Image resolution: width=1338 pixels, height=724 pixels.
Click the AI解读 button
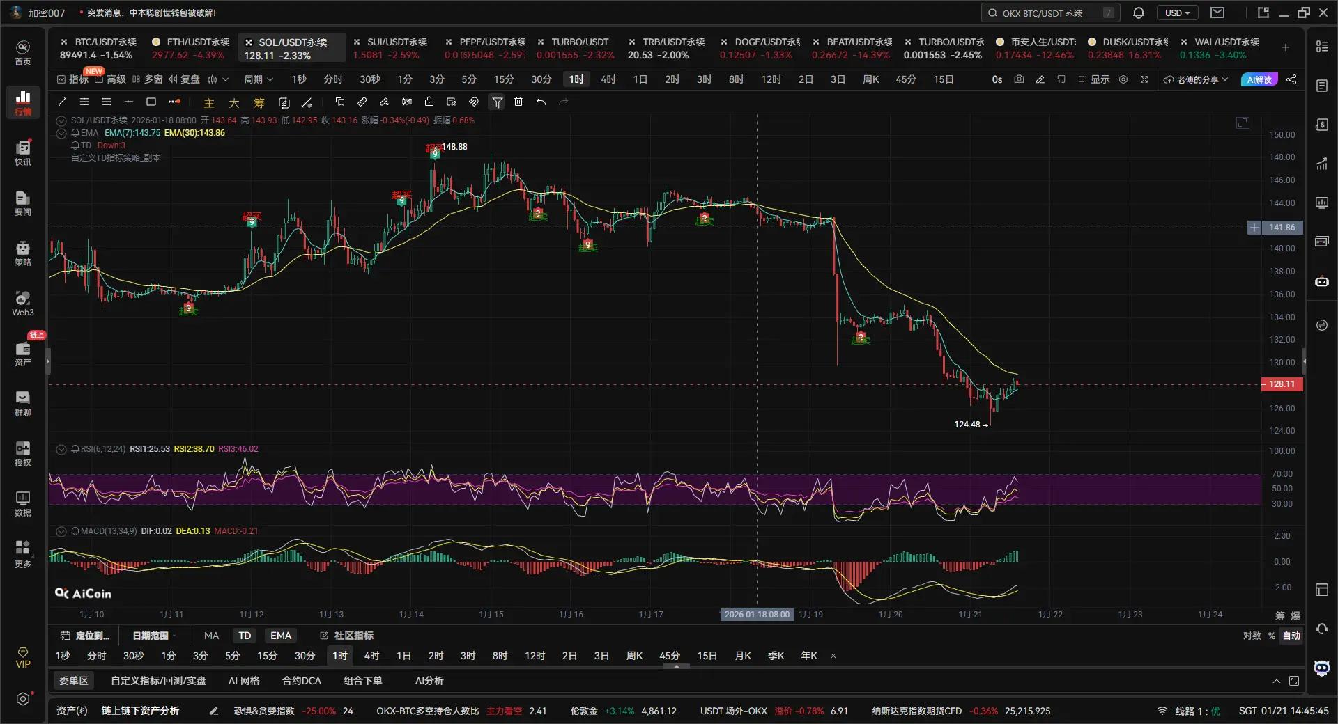[x=1259, y=79]
